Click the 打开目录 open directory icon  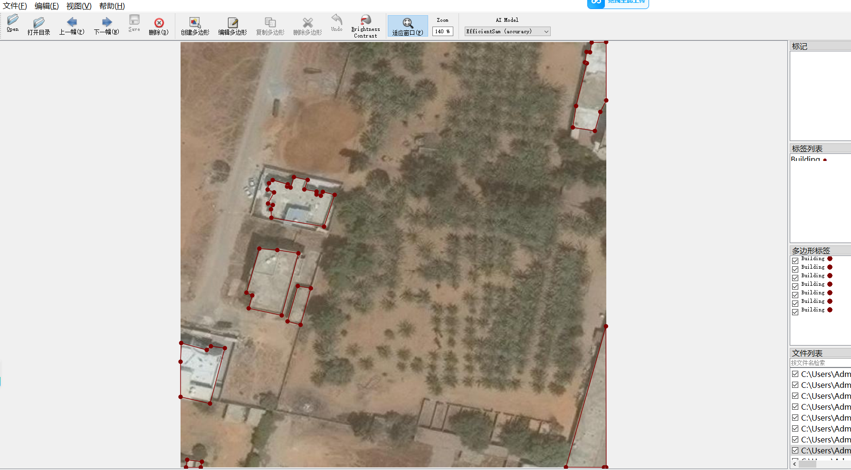(x=38, y=26)
